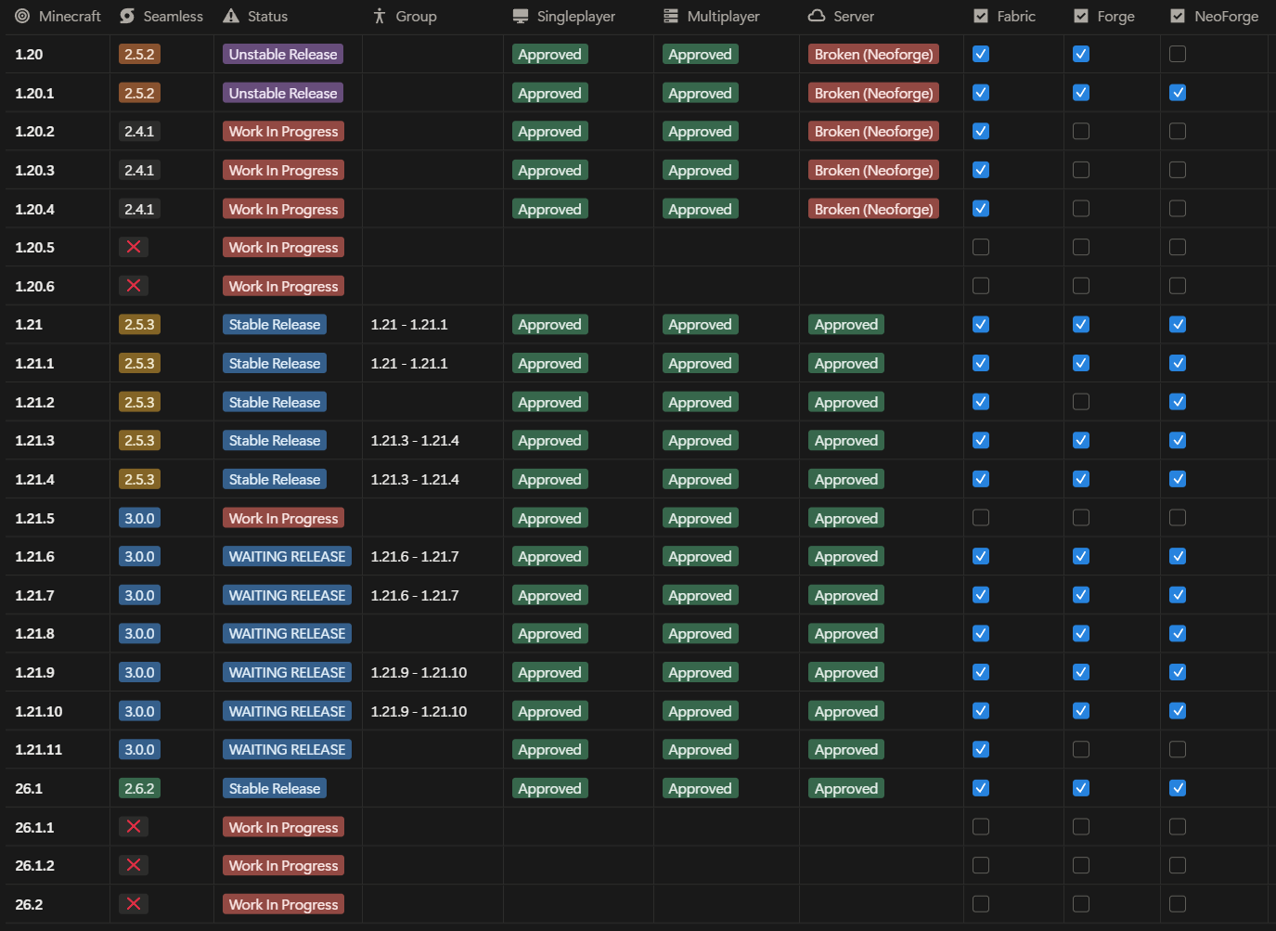Open the Singleplayer column header
The height and width of the screenshot is (931, 1276).
[578, 16]
